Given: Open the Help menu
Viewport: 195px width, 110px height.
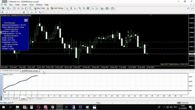Looking at the screenshot, I should tap(47, 5).
